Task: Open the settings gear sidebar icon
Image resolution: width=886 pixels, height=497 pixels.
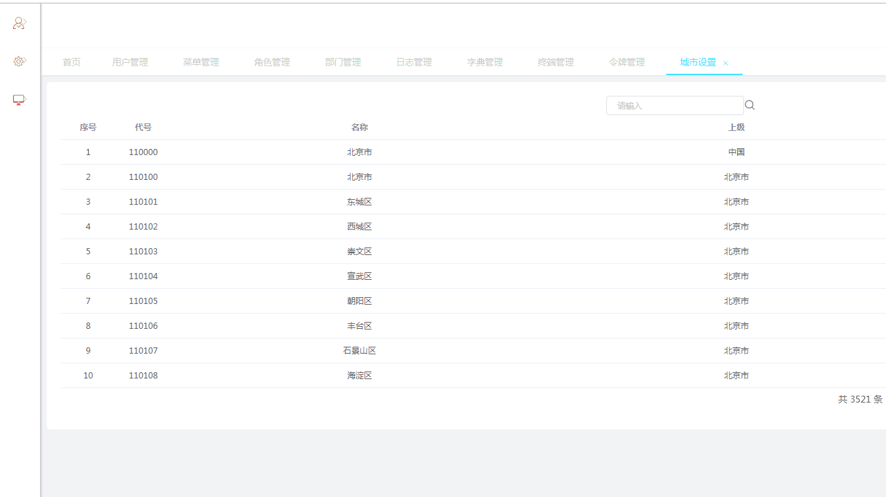Action: click(x=19, y=61)
